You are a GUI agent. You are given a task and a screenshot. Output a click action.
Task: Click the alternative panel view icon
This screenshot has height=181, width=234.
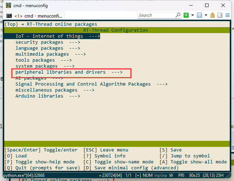pos(220,15)
